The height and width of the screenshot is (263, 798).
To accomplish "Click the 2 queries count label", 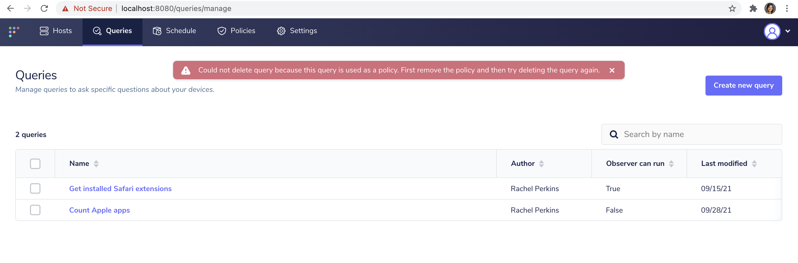I will click(31, 135).
